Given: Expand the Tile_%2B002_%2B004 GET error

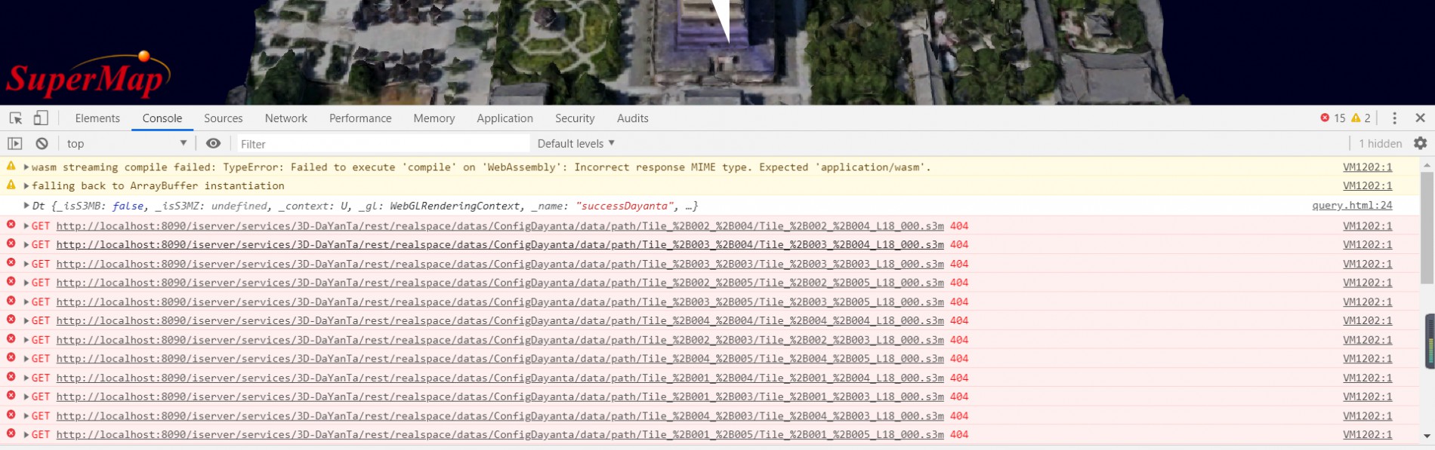Looking at the screenshot, I should point(26,225).
